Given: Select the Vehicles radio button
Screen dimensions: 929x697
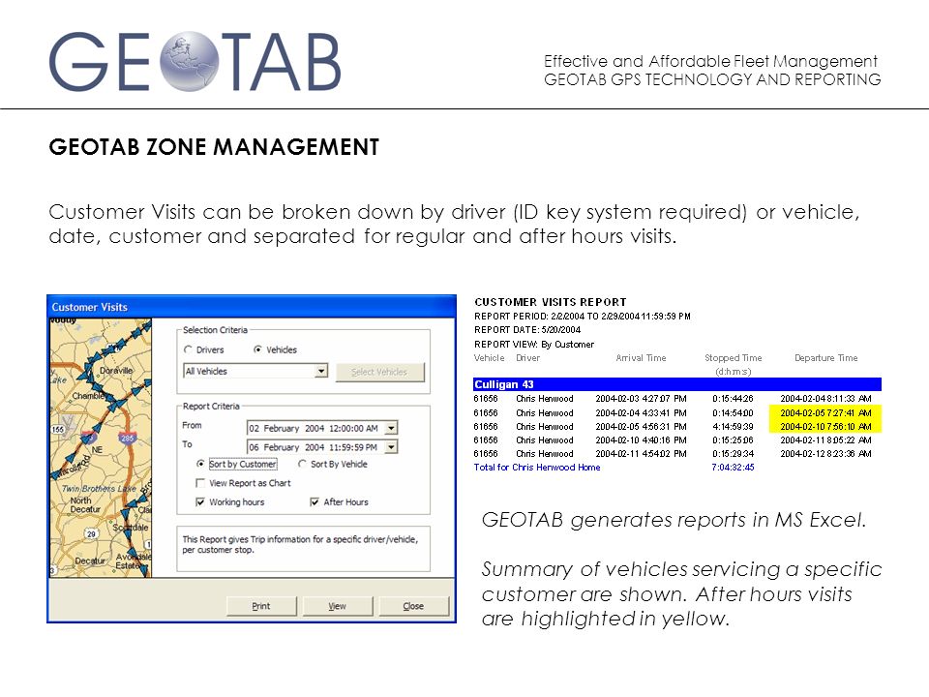Looking at the screenshot, I should [257, 349].
